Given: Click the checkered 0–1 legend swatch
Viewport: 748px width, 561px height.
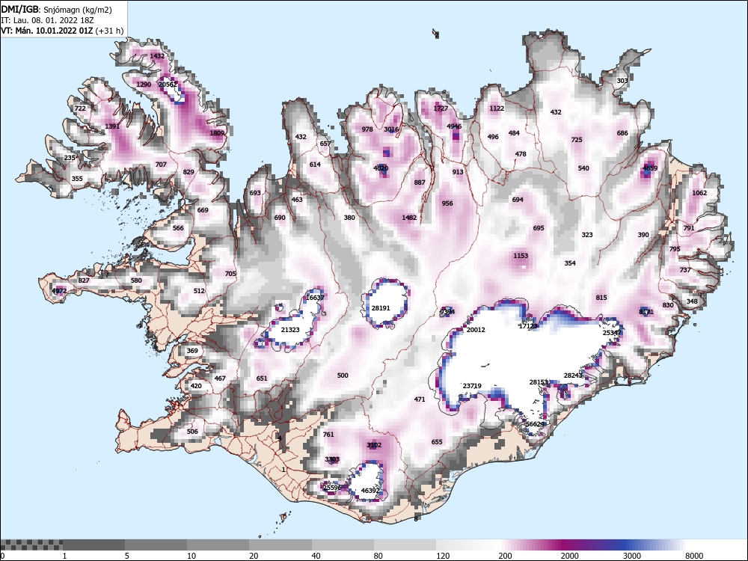Looking at the screenshot, I should tap(31, 545).
